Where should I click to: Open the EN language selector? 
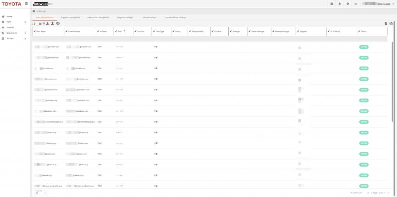tap(356, 4)
